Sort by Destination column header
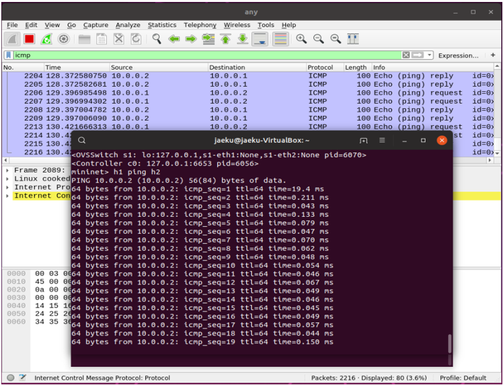 tap(257, 67)
